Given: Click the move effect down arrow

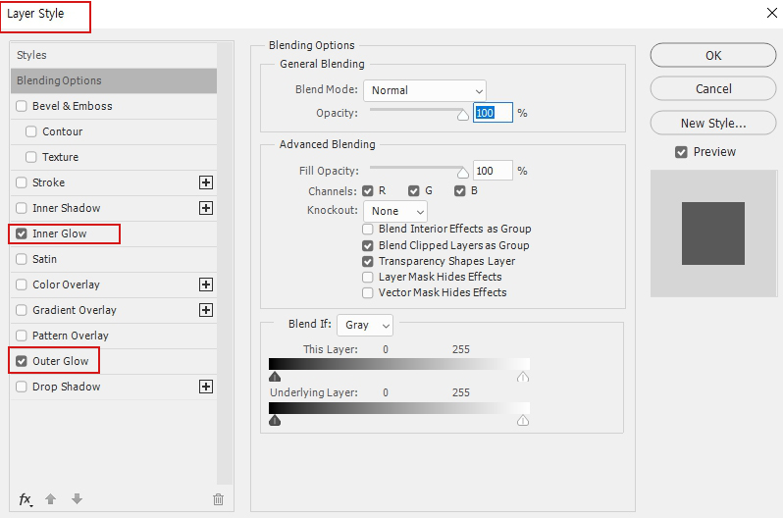Looking at the screenshot, I should (77, 498).
